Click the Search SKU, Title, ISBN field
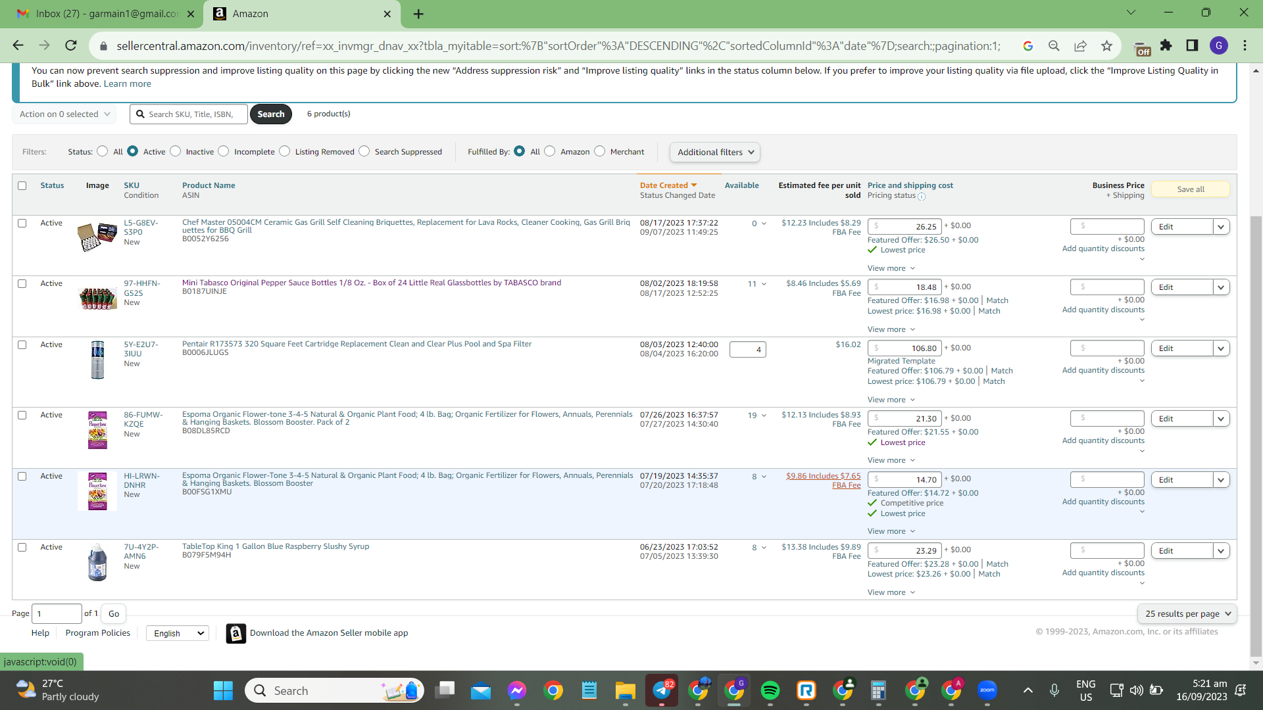Viewport: 1263px width, 710px height. 189,114
